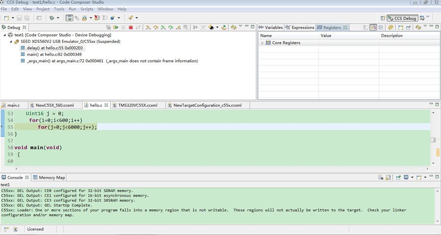This screenshot has height=235, width=441.
Task: Select the main() at hello.c:92 frame
Action: point(51,54)
